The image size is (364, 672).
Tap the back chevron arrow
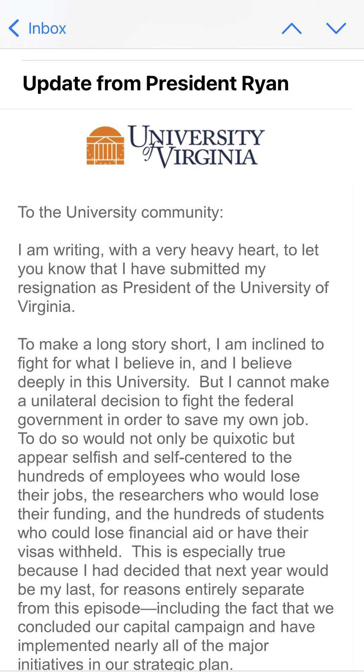pos(14,28)
